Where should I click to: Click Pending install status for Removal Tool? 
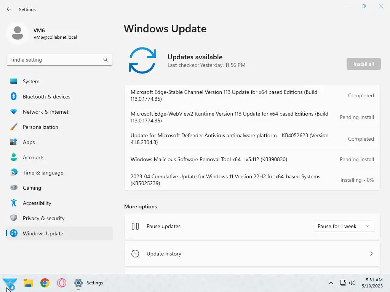(356, 159)
